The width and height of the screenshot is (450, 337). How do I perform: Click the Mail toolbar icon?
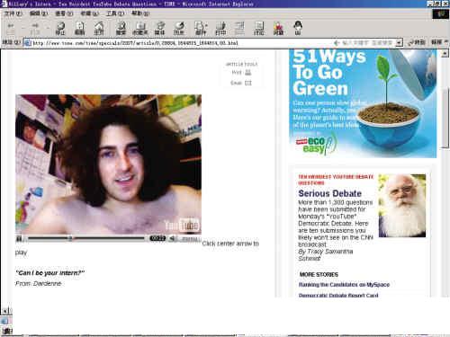click(x=201, y=29)
